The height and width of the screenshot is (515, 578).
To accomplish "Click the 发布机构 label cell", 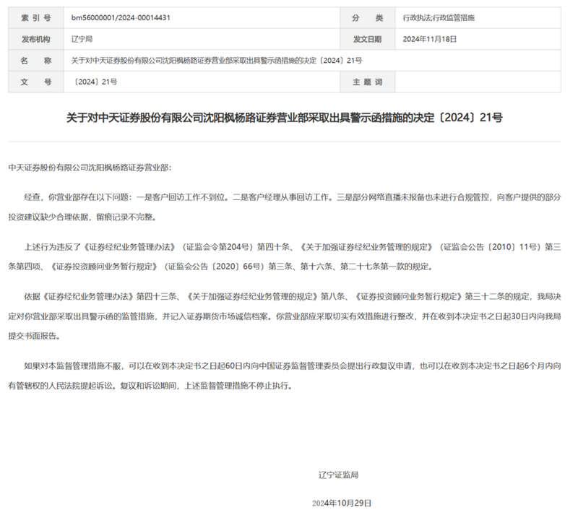I will (35, 39).
